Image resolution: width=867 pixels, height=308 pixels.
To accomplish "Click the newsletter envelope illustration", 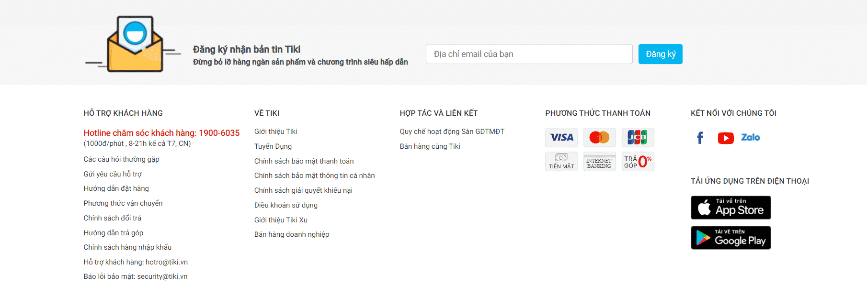I will pyautogui.click(x=133, y=44).
